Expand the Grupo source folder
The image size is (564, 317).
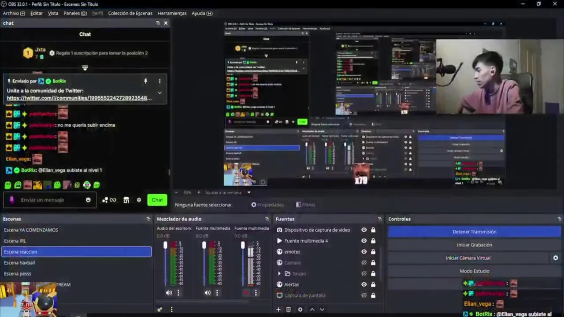tap(279, 273)
